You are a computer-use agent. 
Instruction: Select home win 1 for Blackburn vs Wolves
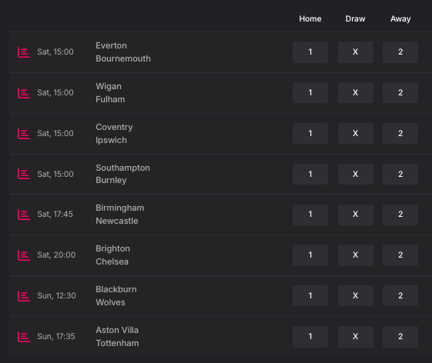point(310,296)
